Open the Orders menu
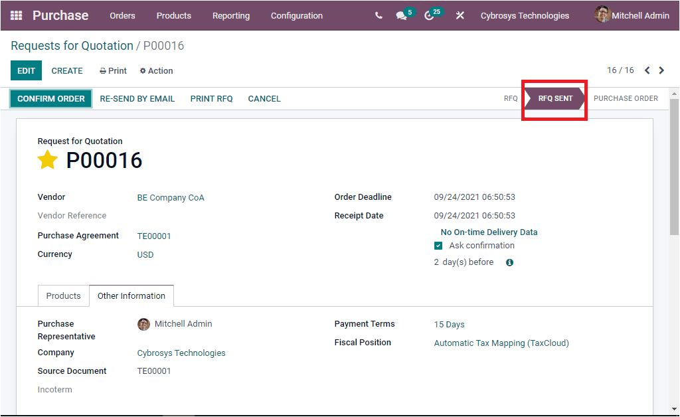This screenshot has width=680, height=417. (122, 15)
